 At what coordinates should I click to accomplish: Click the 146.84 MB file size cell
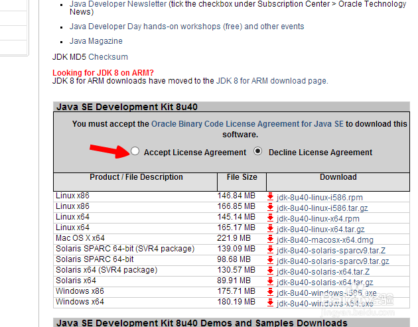[236, 196]
